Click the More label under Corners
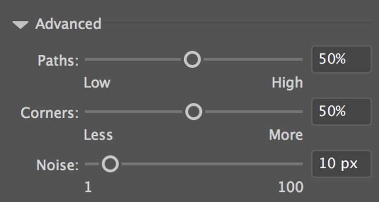Viewport: 379px width, 202px height. click(286, 135)
